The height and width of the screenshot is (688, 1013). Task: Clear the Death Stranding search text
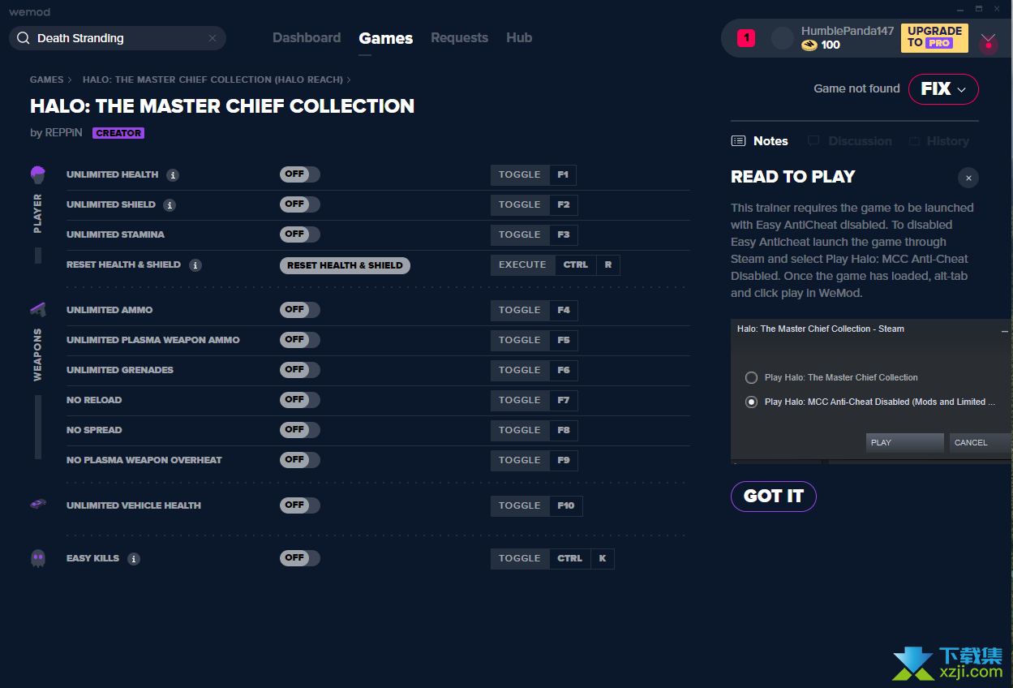[x=212, y=38]
